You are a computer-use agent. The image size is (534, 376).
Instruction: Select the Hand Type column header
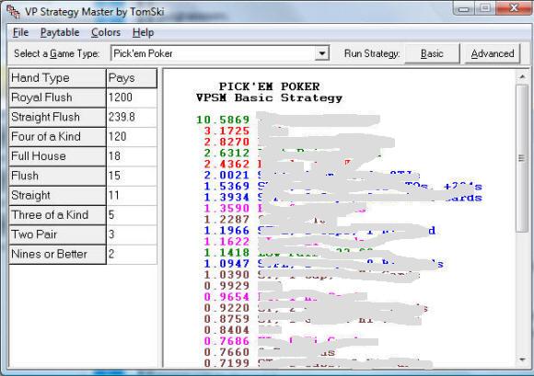[x=57, y=78]
